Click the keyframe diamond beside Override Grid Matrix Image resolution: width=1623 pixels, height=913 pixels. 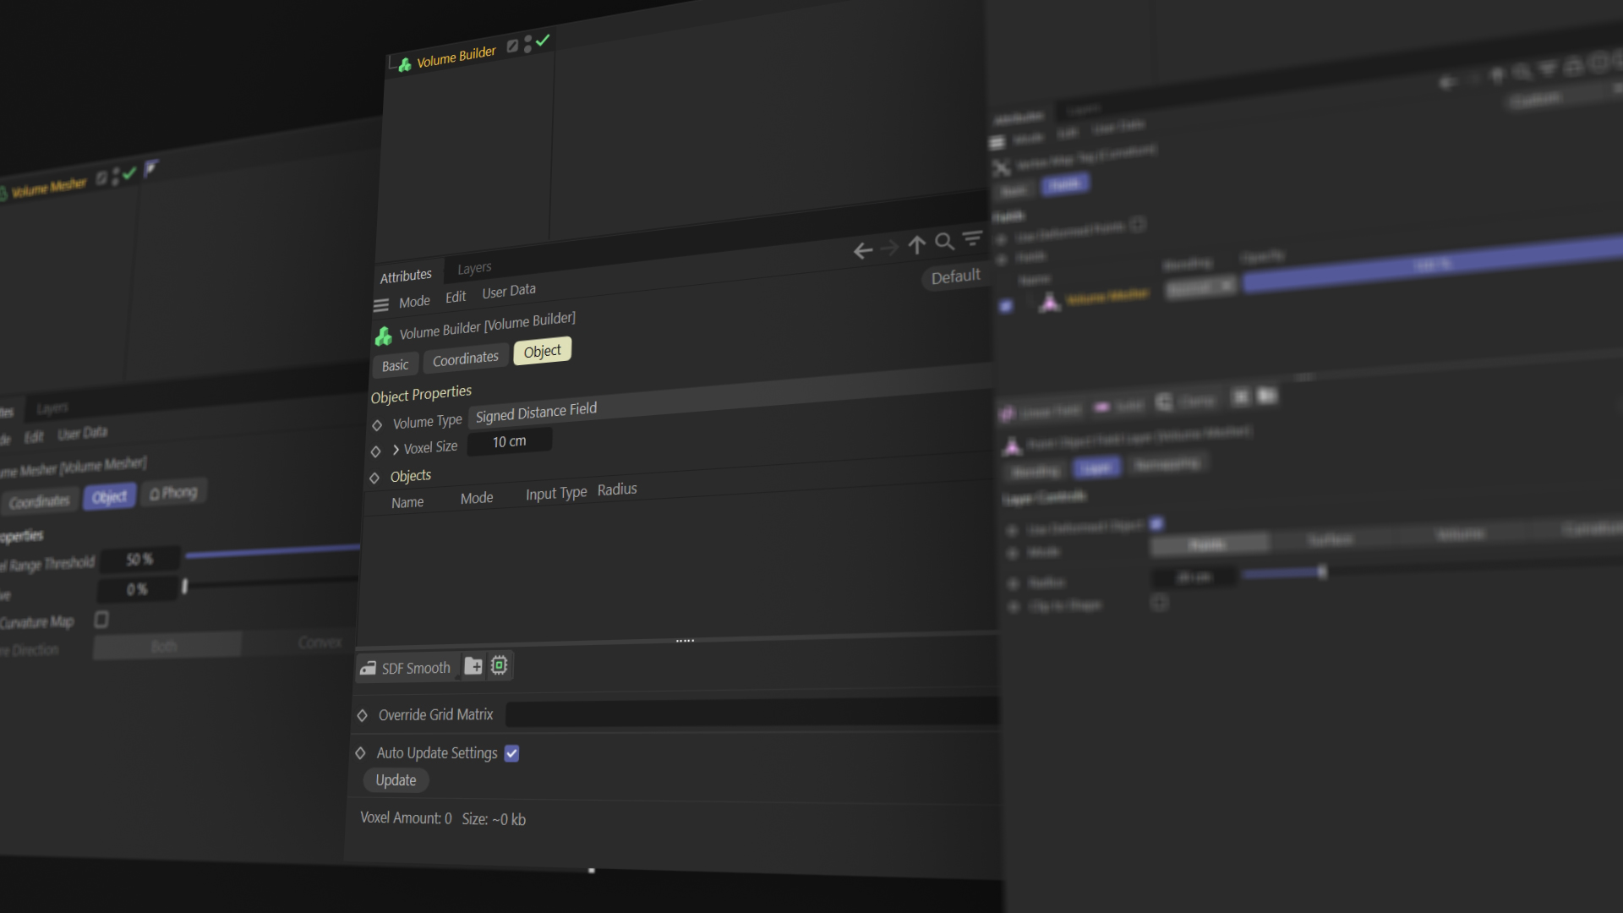point(362,715)
